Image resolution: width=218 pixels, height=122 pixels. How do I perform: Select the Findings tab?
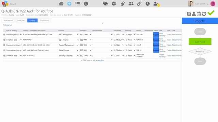(x=32, y=20)
